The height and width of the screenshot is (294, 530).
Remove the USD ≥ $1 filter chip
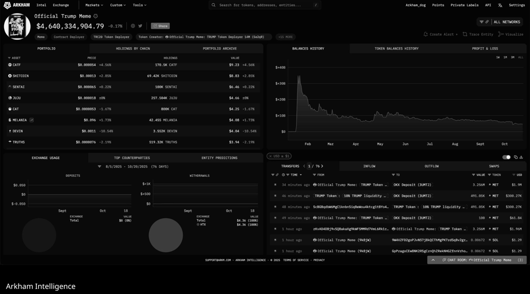coord(270,156)
